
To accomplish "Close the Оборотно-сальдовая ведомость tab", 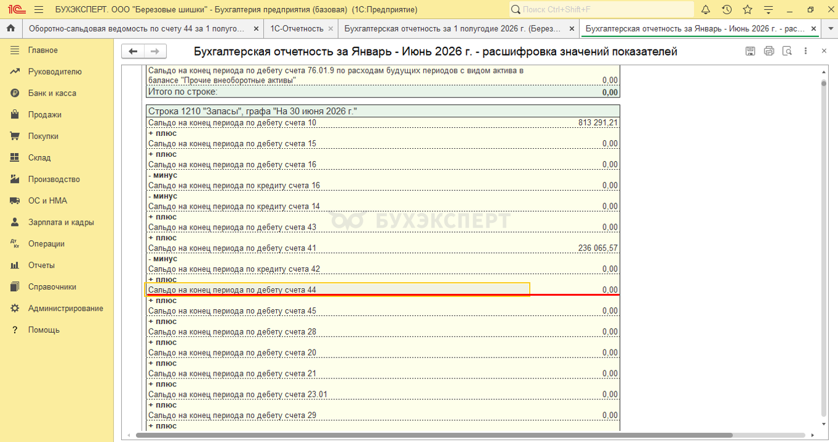I will coord(256,29).
